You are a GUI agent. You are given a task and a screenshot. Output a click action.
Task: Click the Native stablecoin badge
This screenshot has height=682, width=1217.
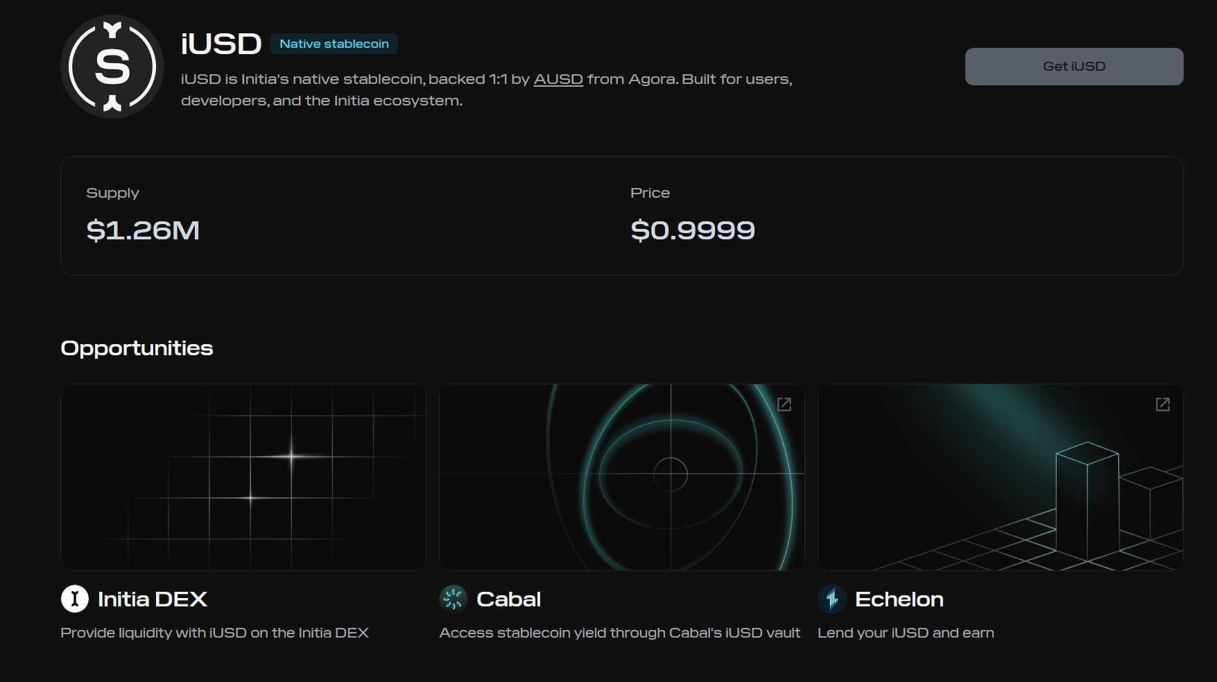coord(334,44)
